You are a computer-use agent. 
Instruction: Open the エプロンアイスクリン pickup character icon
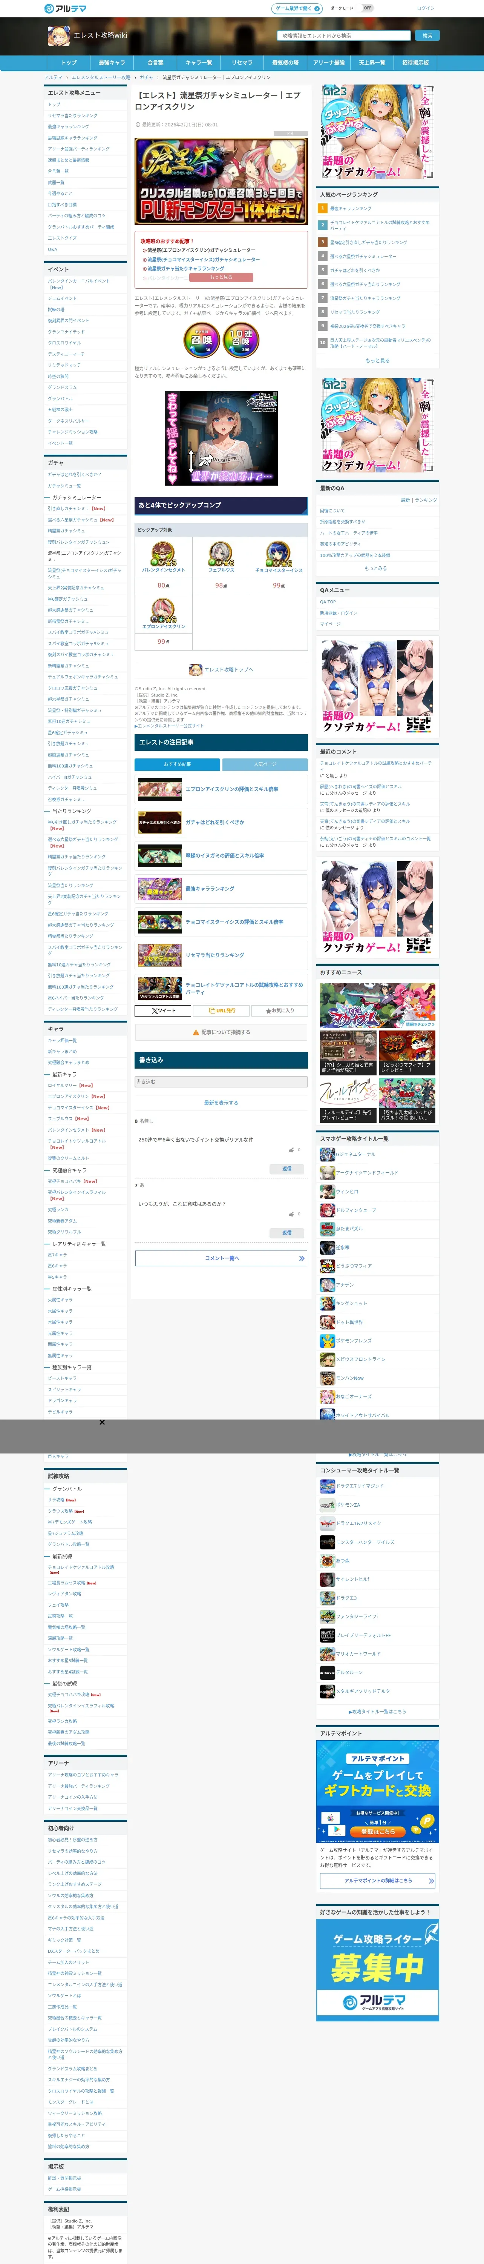(x=163, y=611)
